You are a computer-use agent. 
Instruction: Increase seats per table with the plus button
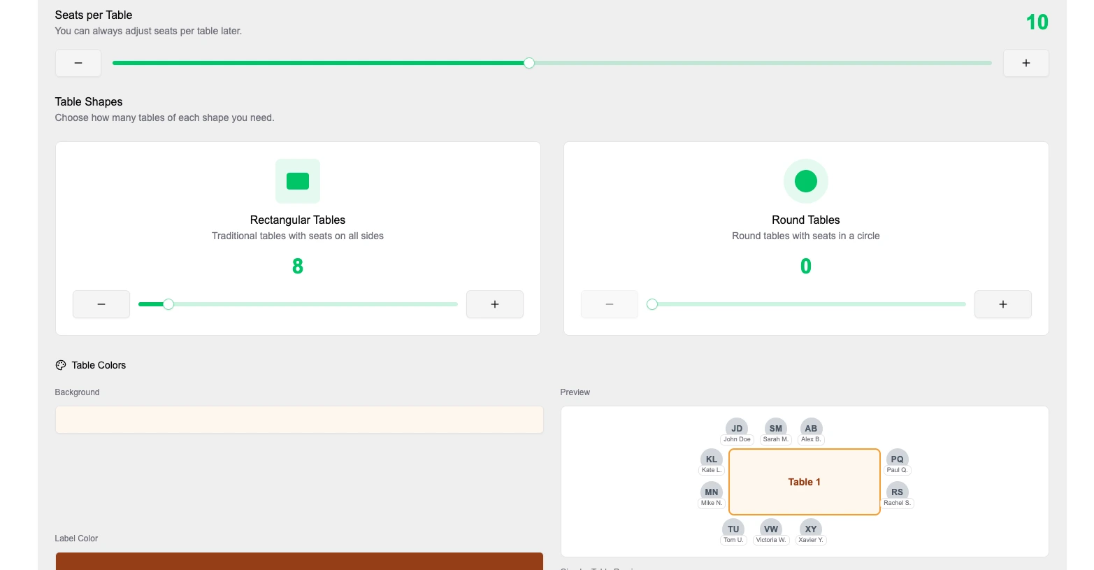pyautogui.click(x=1025, y=62)
